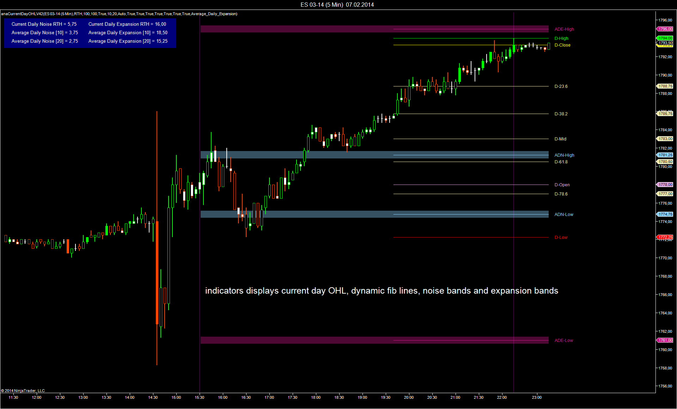677x409 pixels.
Task: Click the ADE-High level label
Action: (x=564, y=29)
